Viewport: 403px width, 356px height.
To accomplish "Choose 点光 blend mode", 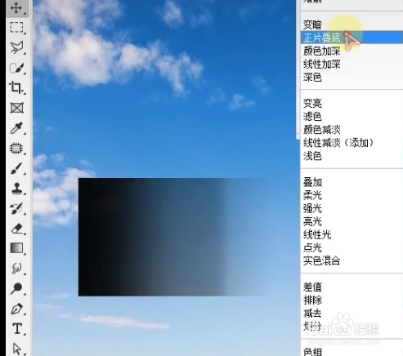I will click(312, 247).
